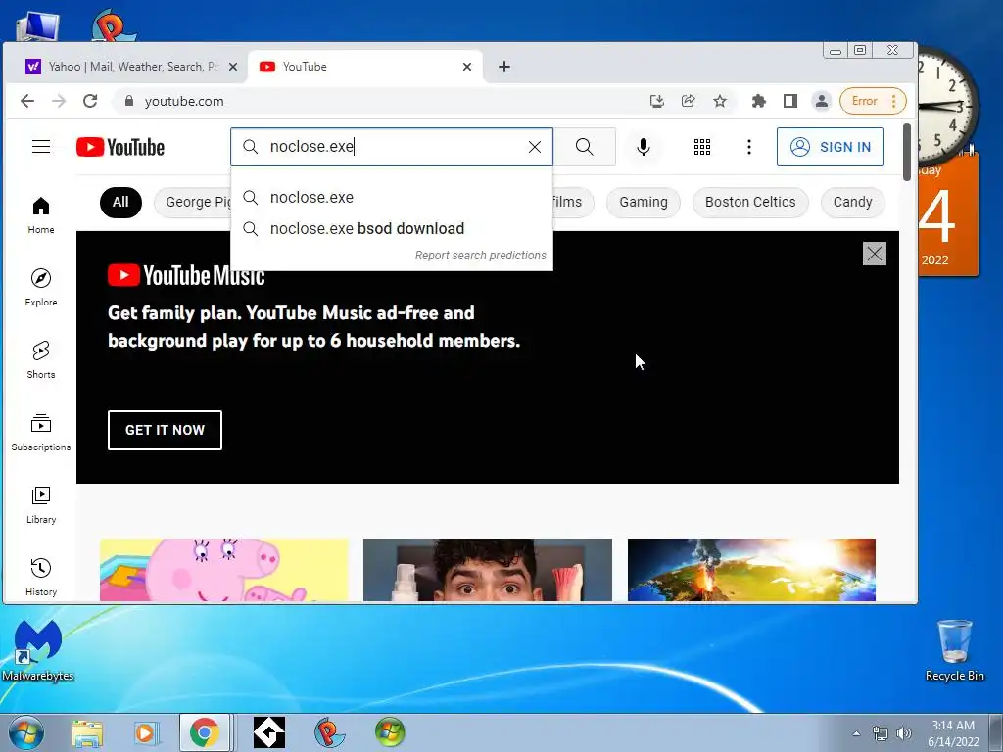
Task: Close the Yahoo tab
Action: click(233, 67)
